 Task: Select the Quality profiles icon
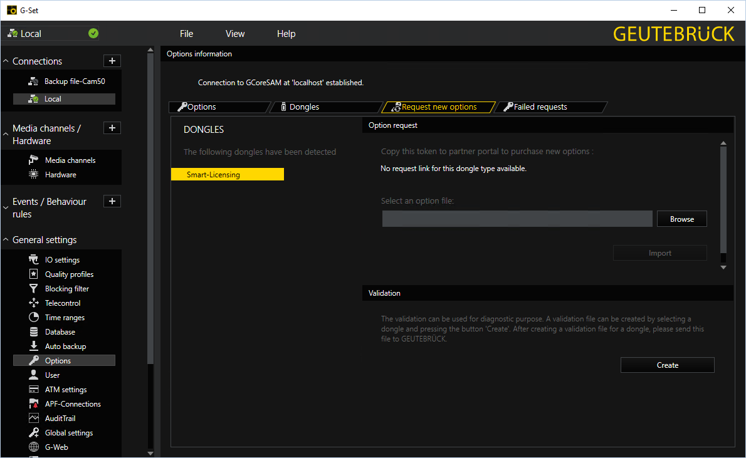pyautogui.click(x=34, y=274)
